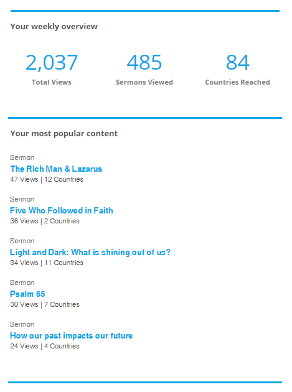
Task: Open Five Who Followed in Faith sermon
Action: [x=61, y=210]
